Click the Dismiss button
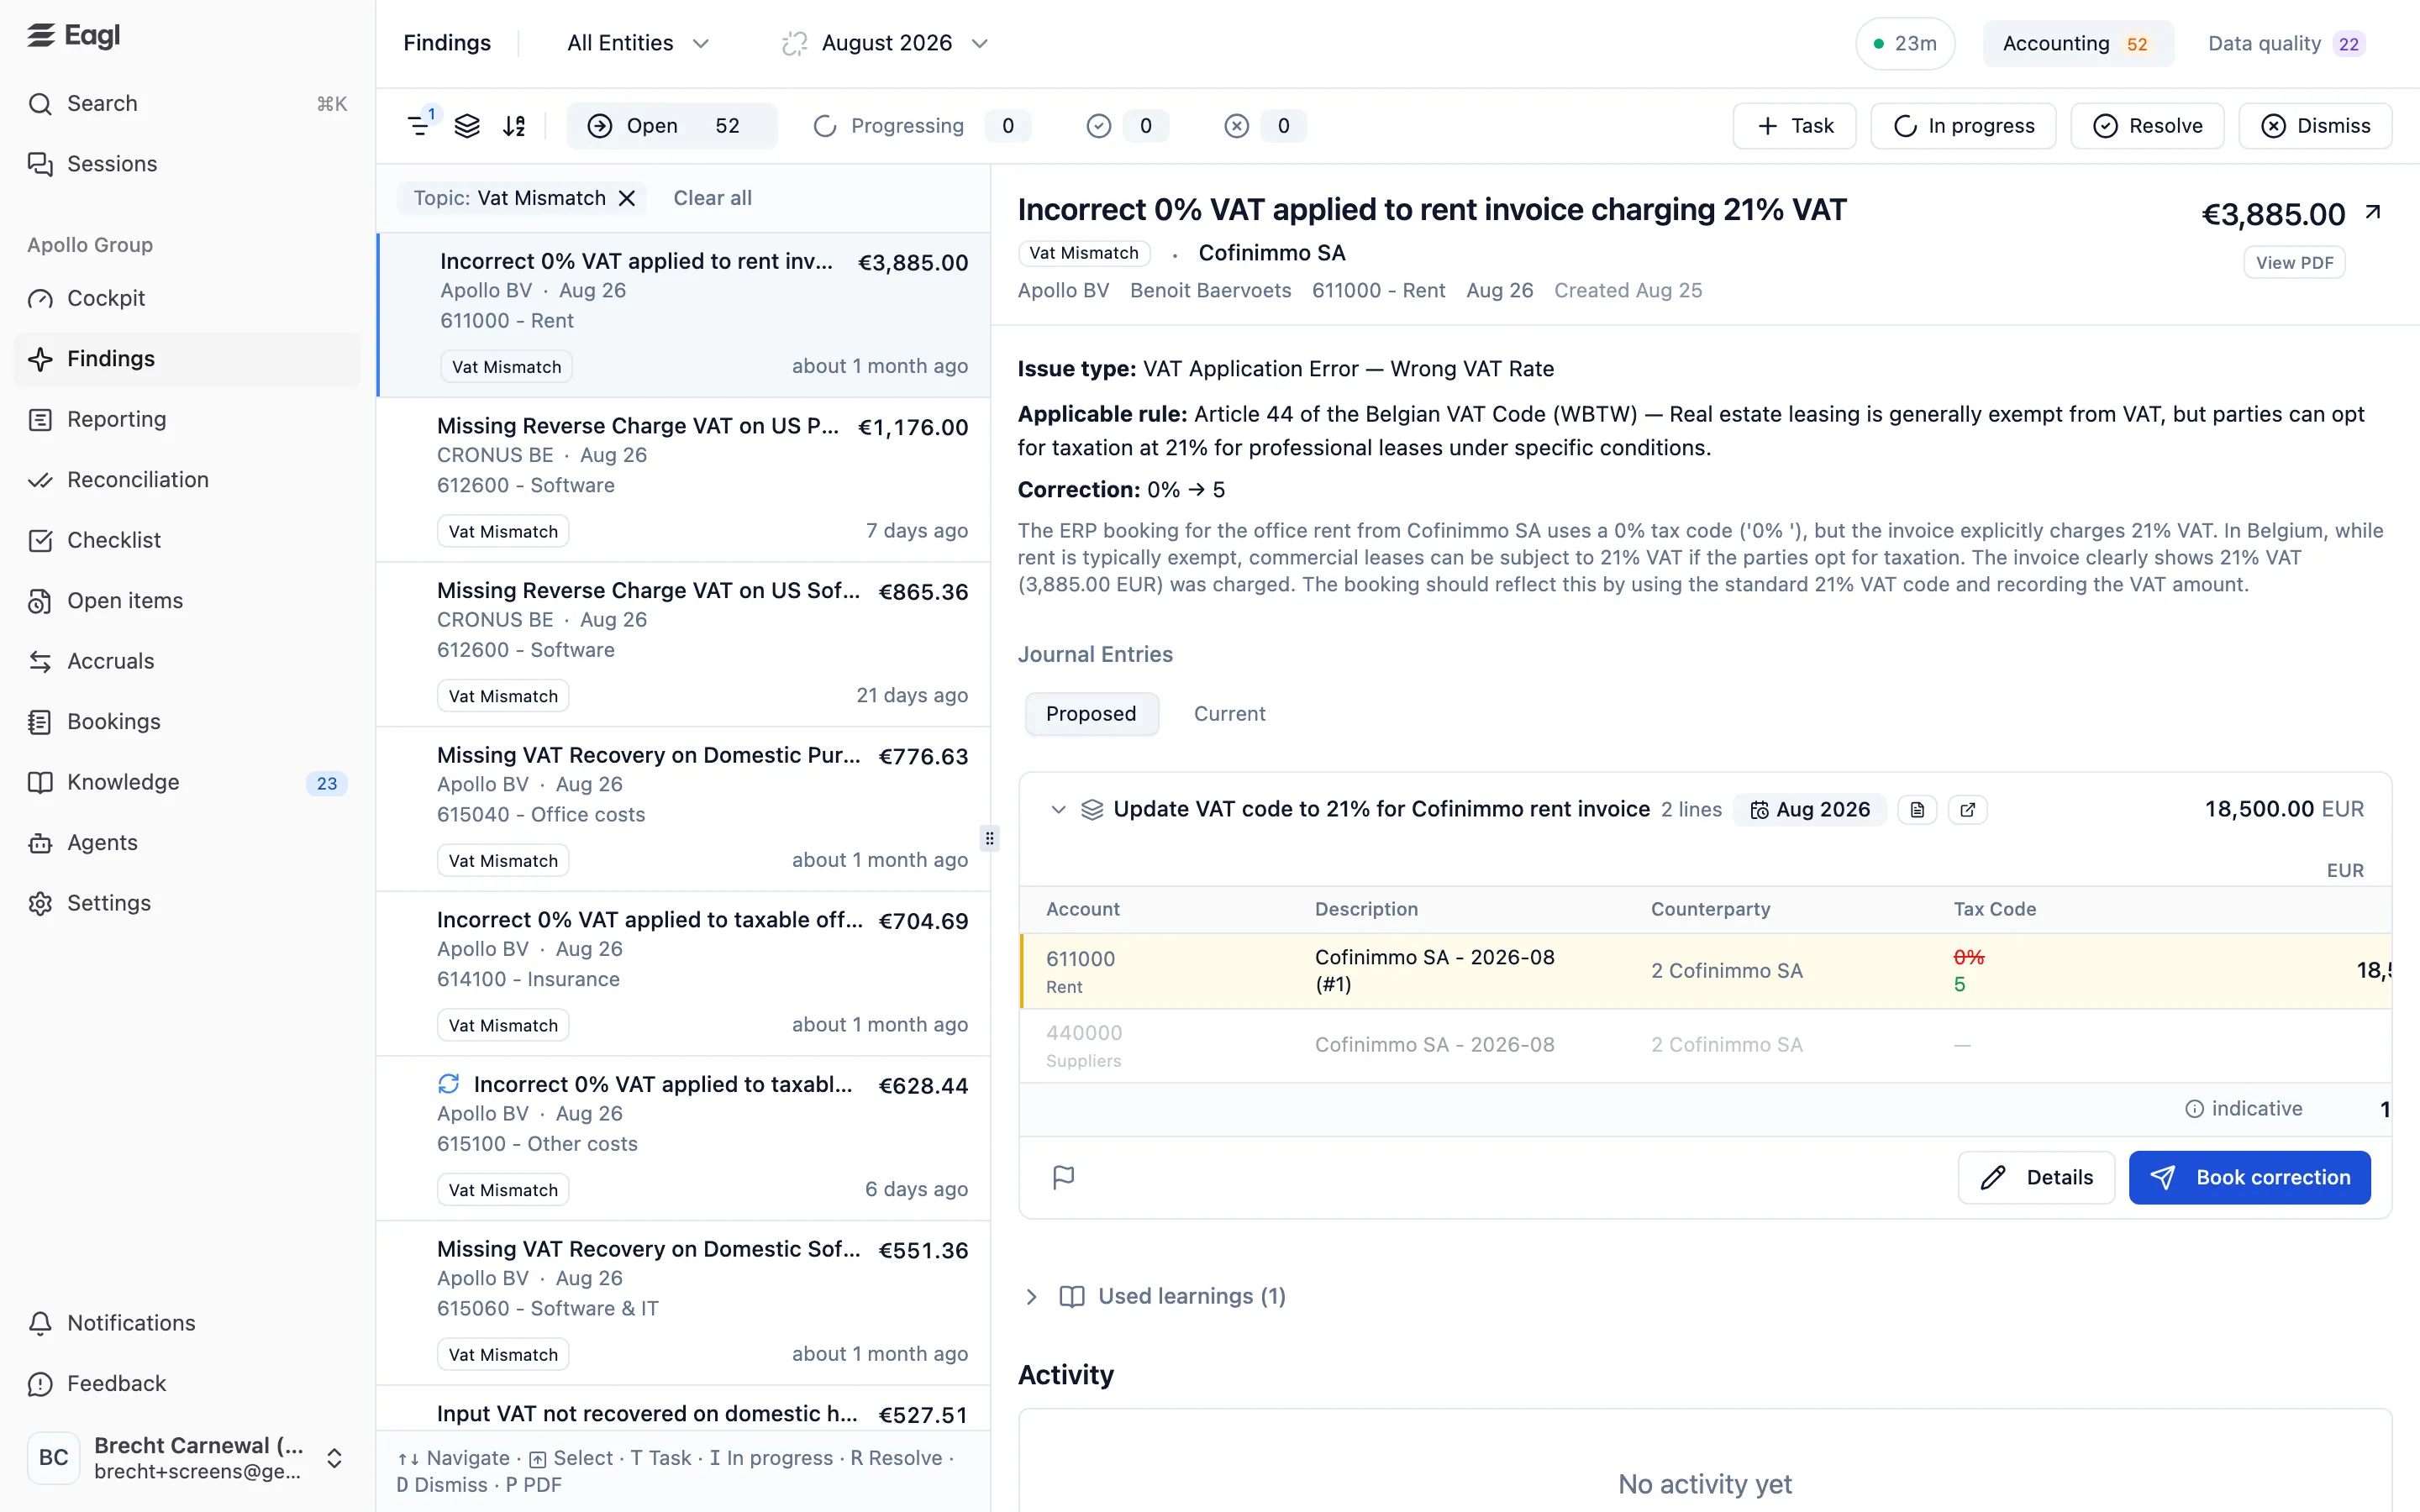Viewport: 2420px width, 1512px height. (x=2315, y=126)
